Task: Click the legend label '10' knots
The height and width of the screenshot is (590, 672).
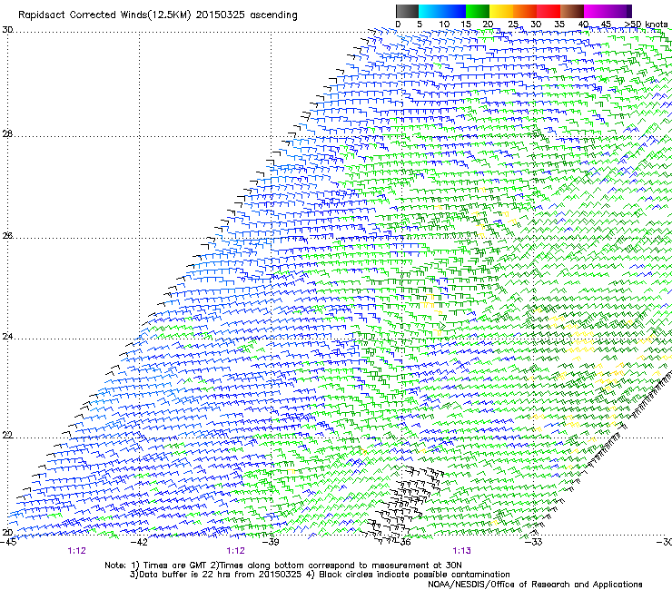Action: tap(444, 25)
